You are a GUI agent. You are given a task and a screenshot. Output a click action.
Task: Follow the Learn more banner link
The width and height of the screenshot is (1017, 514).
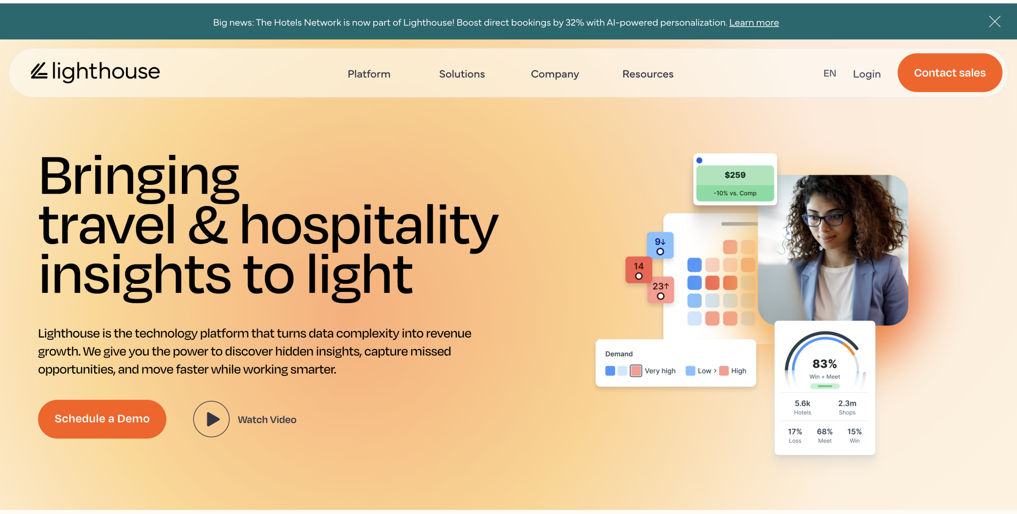coord(754,23)
